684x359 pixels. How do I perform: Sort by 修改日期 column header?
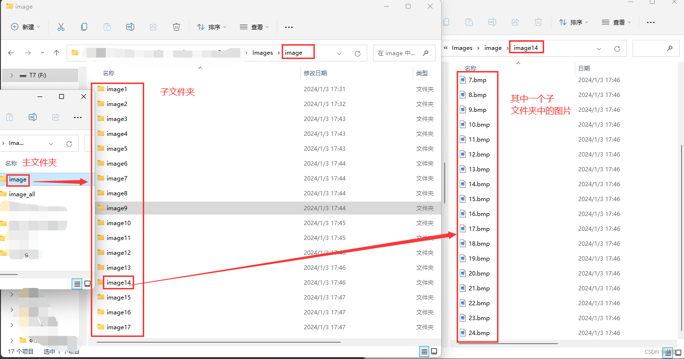[315, 73]
